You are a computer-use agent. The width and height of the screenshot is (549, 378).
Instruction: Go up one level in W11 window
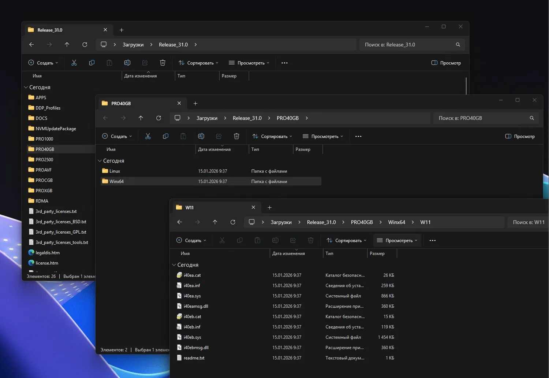click(215, 222)
